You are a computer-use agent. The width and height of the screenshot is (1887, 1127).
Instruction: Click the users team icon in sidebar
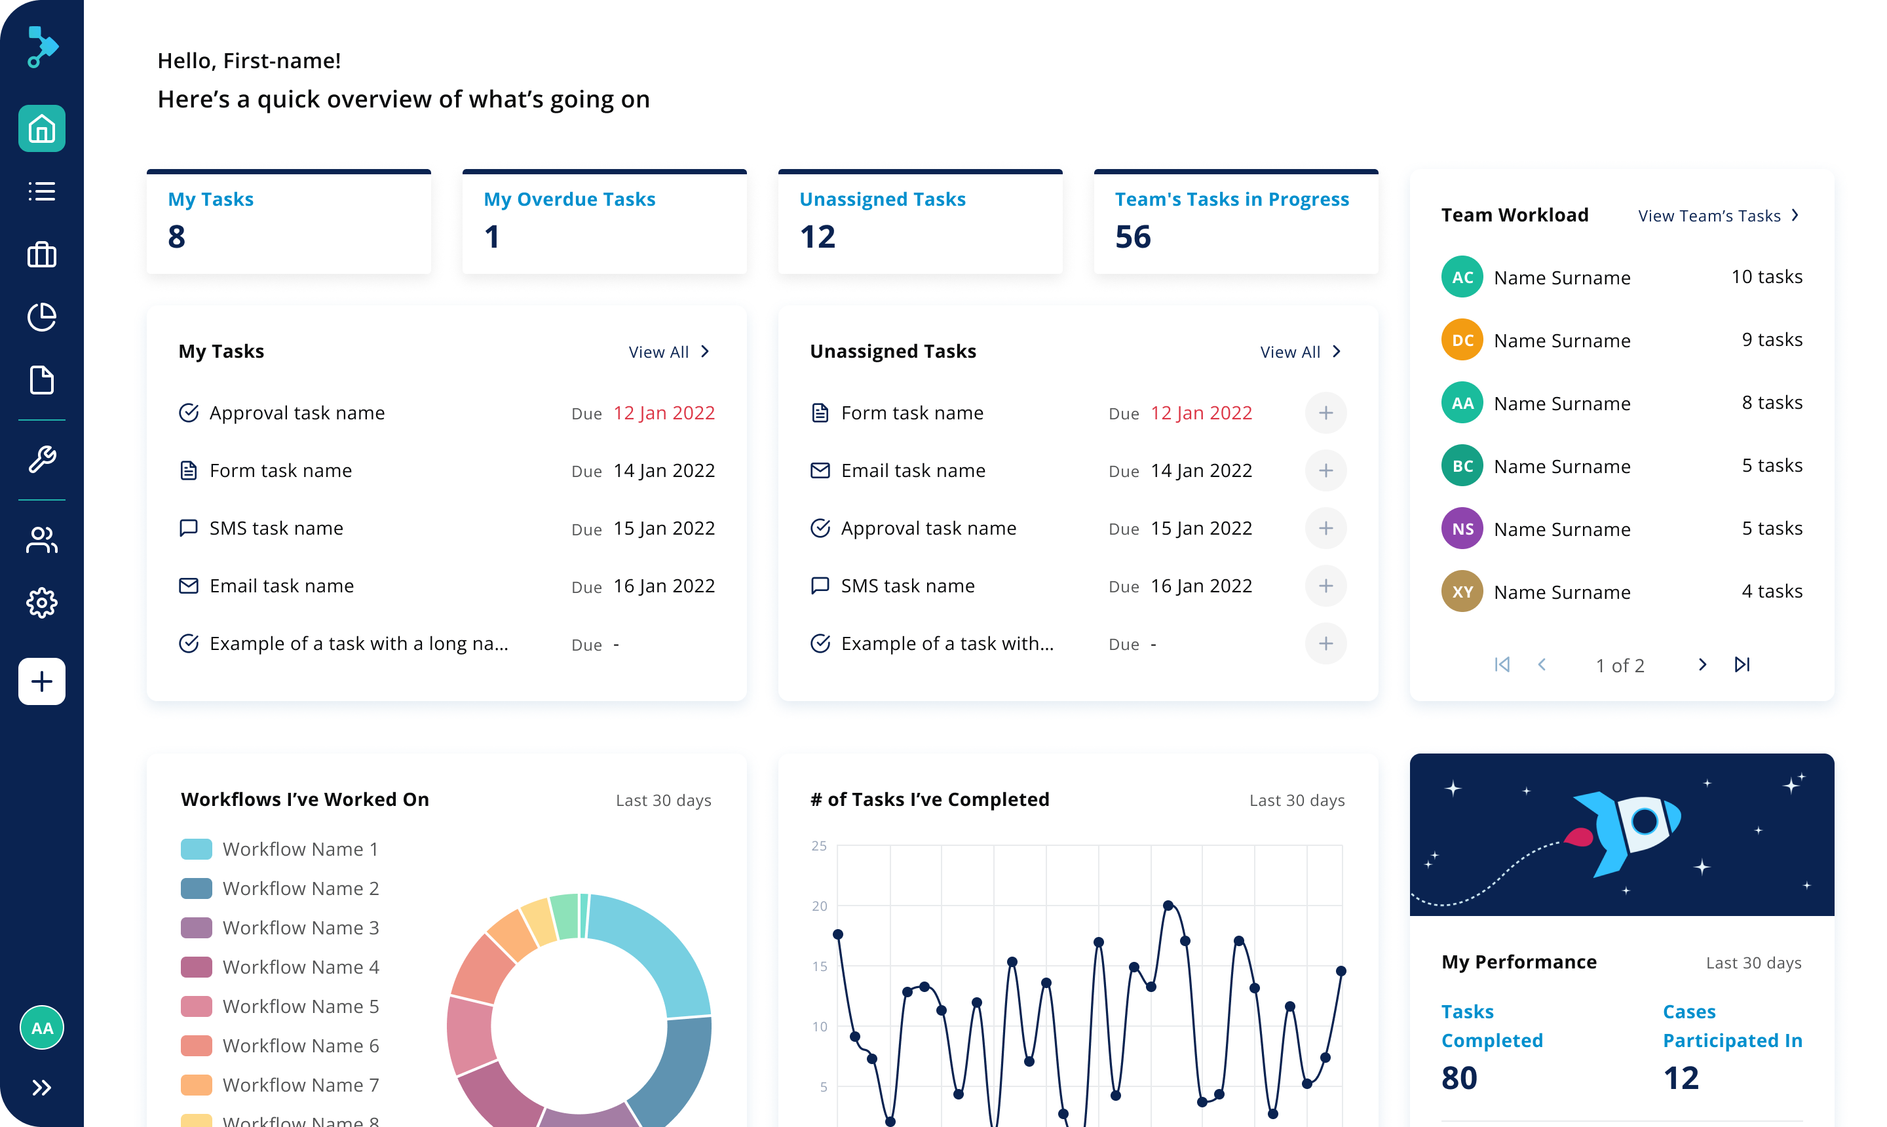point(42,540)
